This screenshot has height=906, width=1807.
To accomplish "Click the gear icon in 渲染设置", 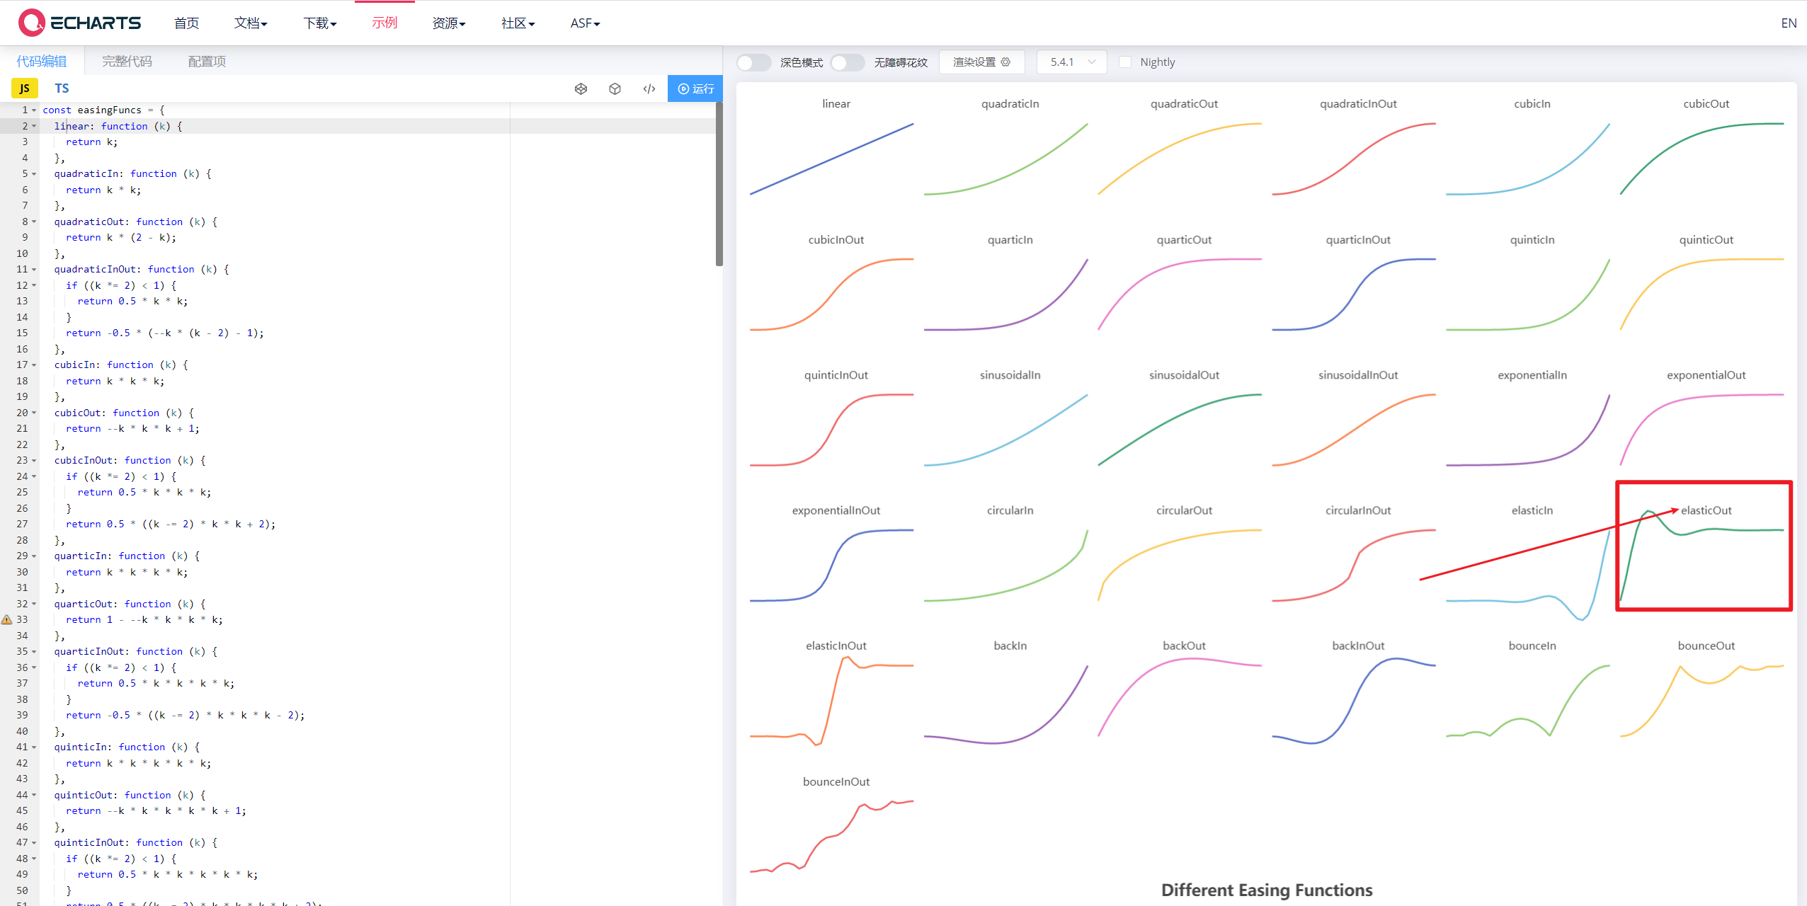I will click(x=1005, y=62).
